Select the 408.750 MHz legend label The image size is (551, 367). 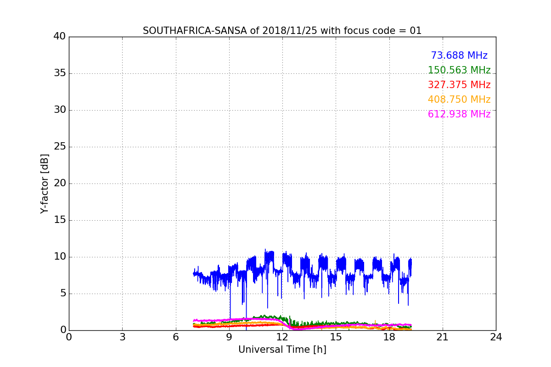point(459,100)
